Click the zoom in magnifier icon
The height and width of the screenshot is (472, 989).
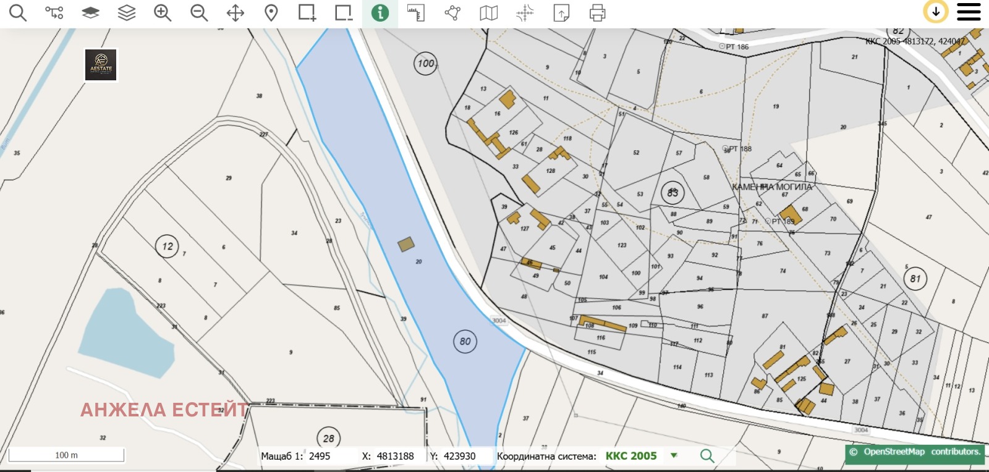point(163,13)
